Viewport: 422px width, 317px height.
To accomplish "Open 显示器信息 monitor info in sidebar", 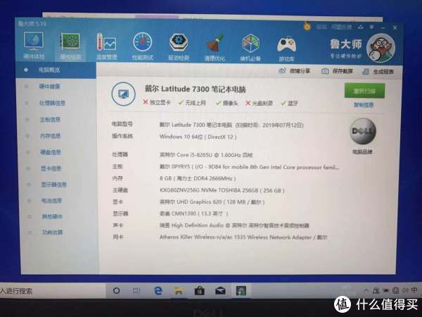I will (54, 185).
